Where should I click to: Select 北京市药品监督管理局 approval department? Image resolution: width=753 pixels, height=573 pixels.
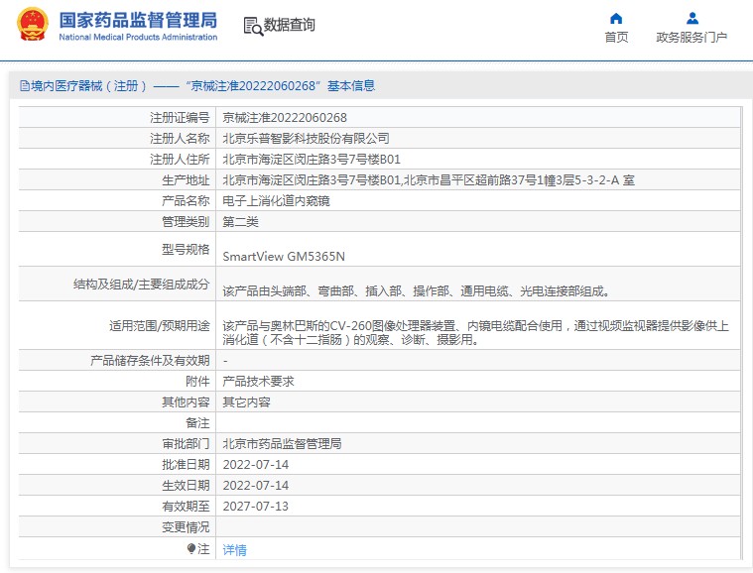point(282,443)
